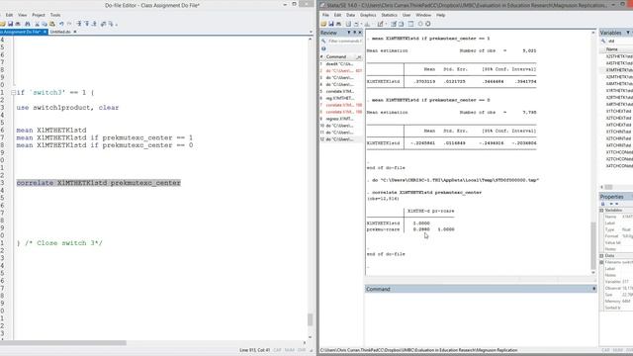This screenshot has height=356, width=633.
Task: Expand tab list arrow in Do-file Editor
Action: click(311, 32)
